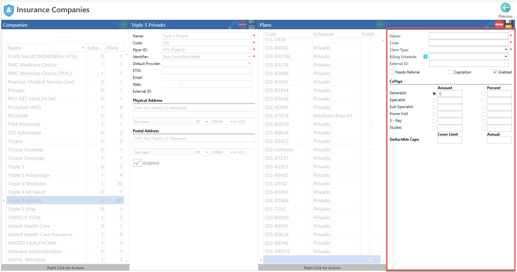517x272 pixels.
Task: Select the Generalist Amount radio button
Action: point(434,94)
